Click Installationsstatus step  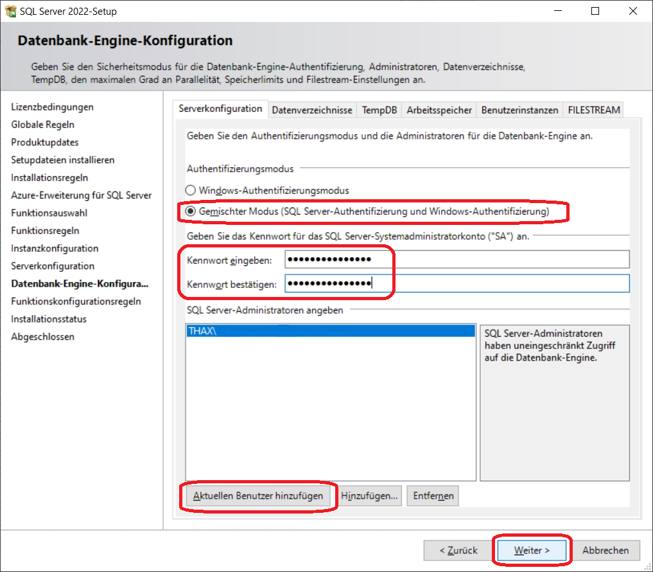(x=49, y=319)
